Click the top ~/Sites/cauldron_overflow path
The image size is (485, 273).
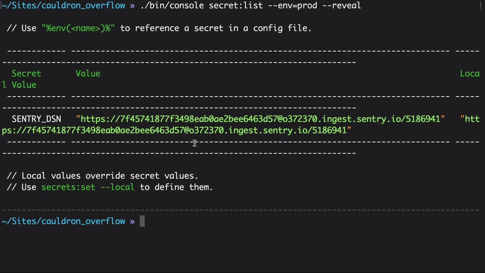point(64,6)
